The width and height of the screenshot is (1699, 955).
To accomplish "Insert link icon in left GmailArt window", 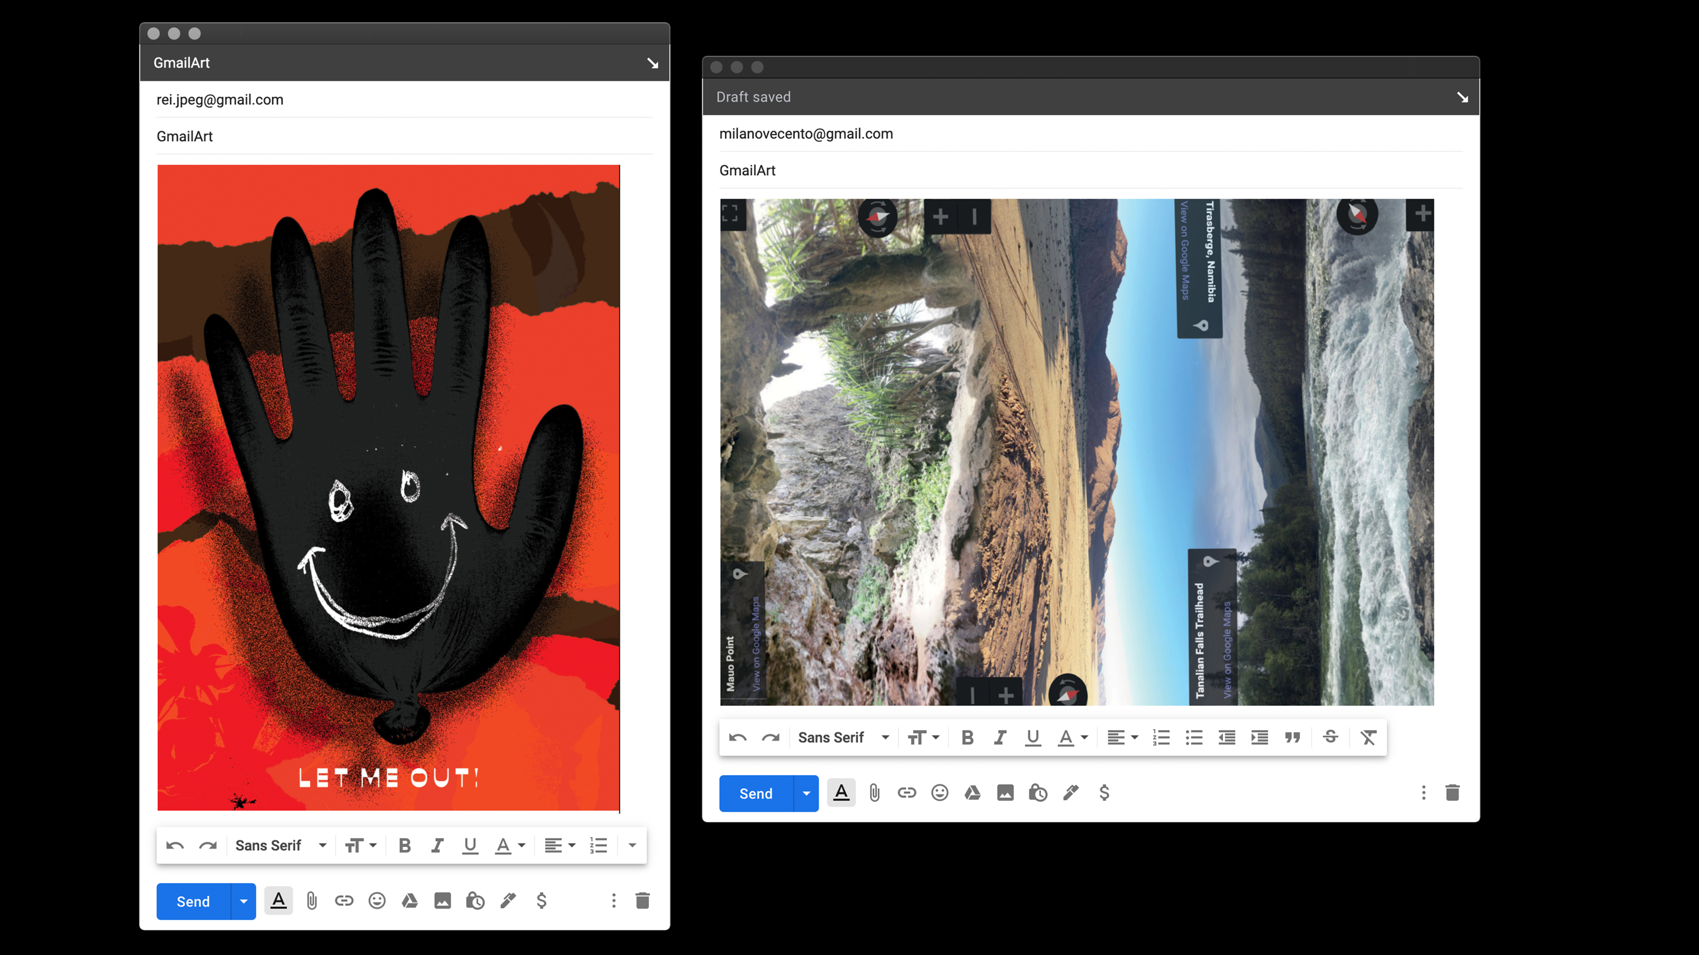I will 344,900.
